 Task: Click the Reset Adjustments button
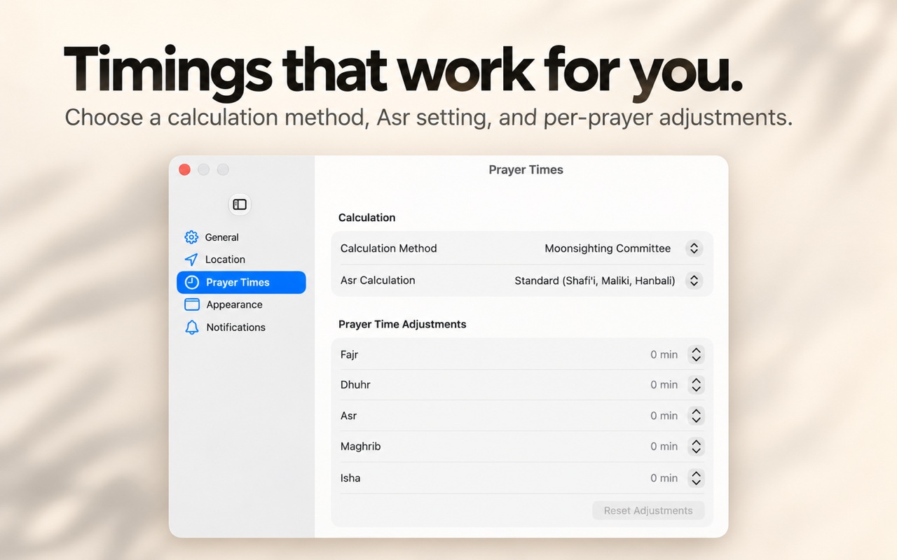coord(648,510)
